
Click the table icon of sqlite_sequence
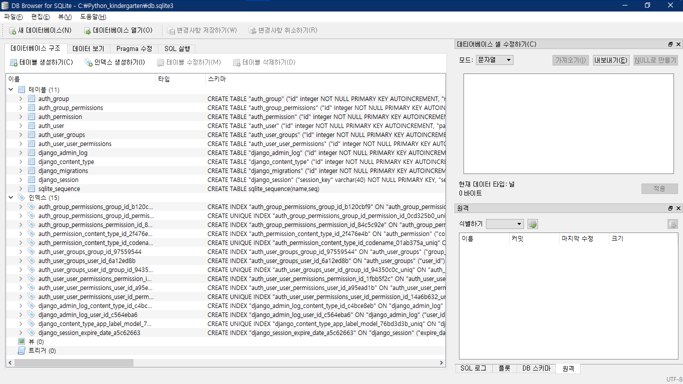click(x=31, y=188)
